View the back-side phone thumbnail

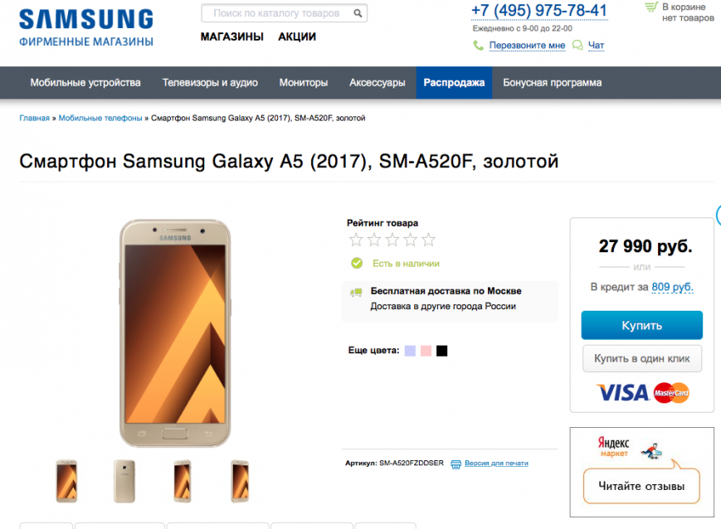pos(124,481)
